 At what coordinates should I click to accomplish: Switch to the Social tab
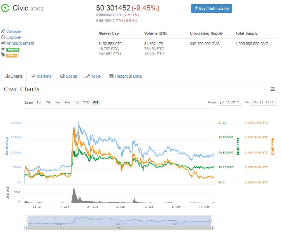tap(69, 76)
